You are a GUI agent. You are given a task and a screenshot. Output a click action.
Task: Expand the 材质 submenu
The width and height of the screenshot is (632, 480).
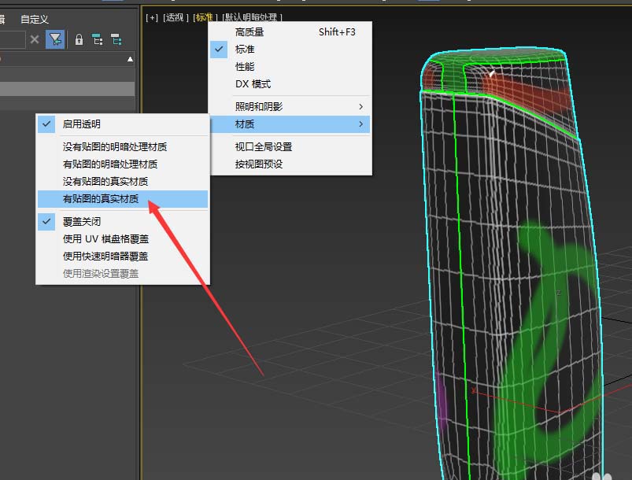(290, 124)
